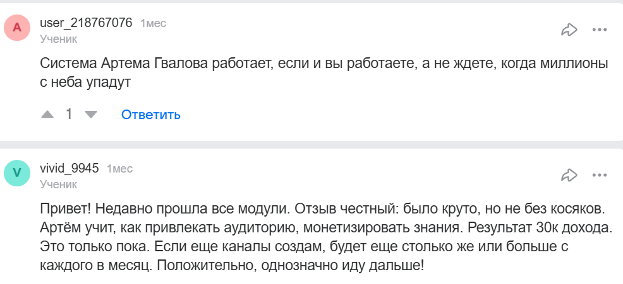623x284 pixels.
Task: Downvote the comment by user_218767076
Action: click(91, 115)
